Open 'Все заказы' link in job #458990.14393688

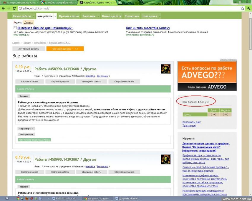[103, 76]
